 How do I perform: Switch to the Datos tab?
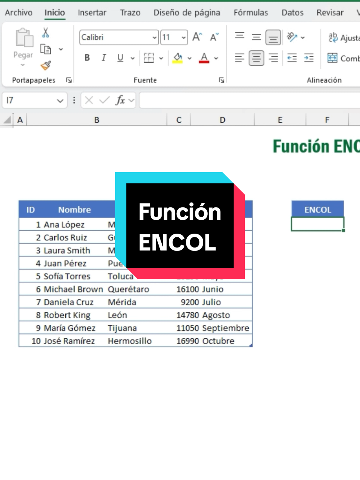point(292,12)
